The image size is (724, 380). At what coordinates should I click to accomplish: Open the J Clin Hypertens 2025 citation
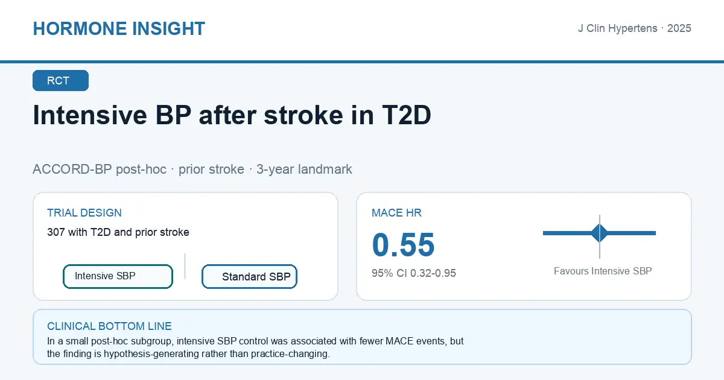(x=635, y=28)
